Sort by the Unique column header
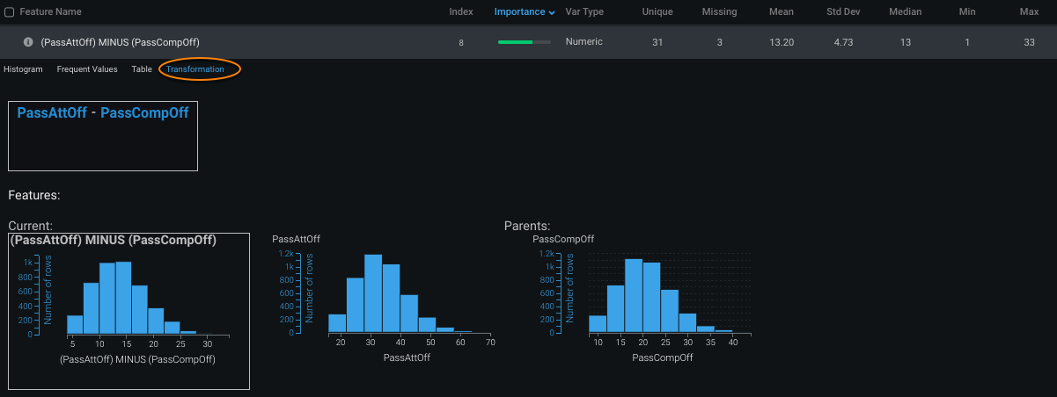This screenshot has height=397, width=1057. coord(657,12)
